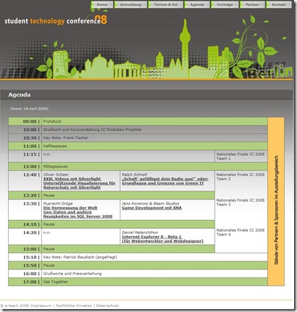Open XXXL Videos mit Silverlight talk link
The image size is (297, 312).
(x=72, y=179)
